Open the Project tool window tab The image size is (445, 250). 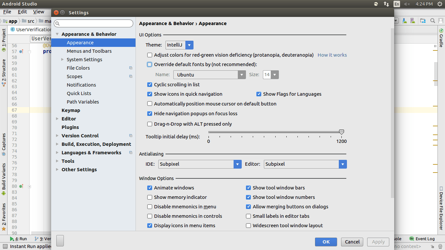pyautogui.click(x=4, y=40)
